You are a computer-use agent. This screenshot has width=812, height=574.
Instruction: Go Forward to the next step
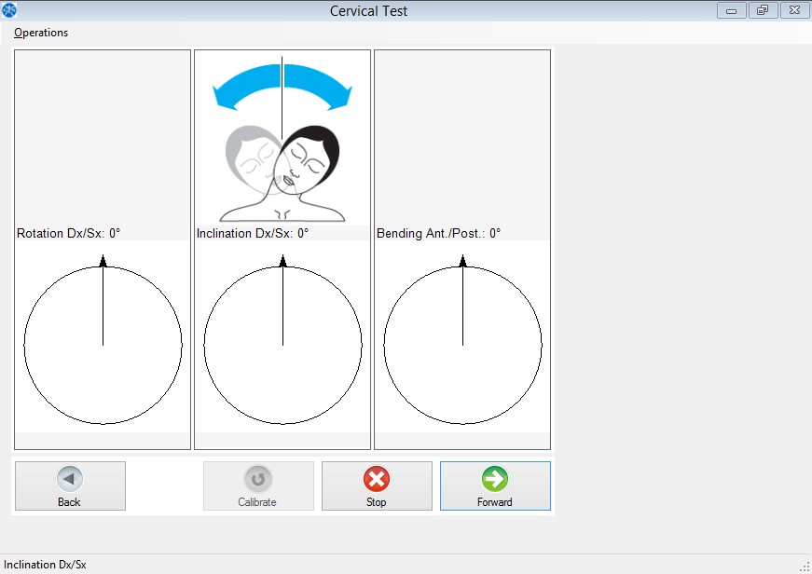(495, 485)
